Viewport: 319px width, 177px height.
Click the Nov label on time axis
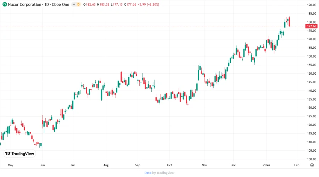(204, 165)
